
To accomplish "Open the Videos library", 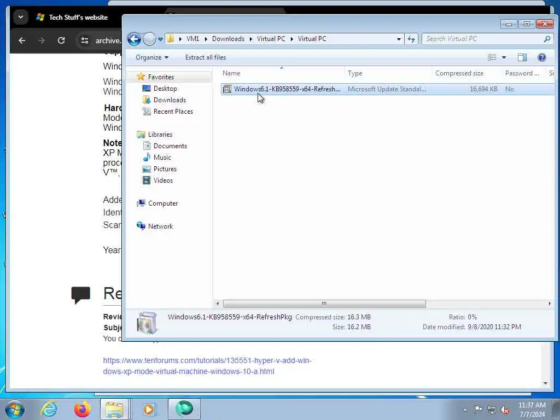I will pos(163,180).
